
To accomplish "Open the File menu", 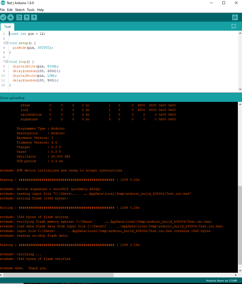I will coord(2,10).
